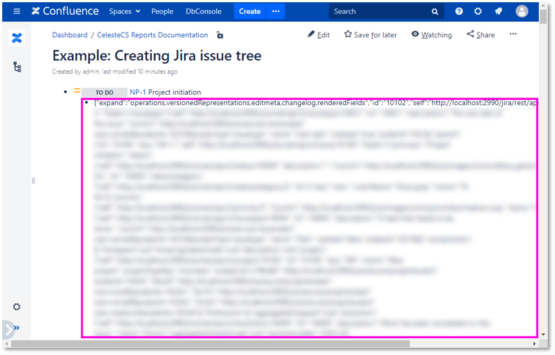555x355 pixels.
Task: Expand the Spaces dropdown
Action: (124, 11)
